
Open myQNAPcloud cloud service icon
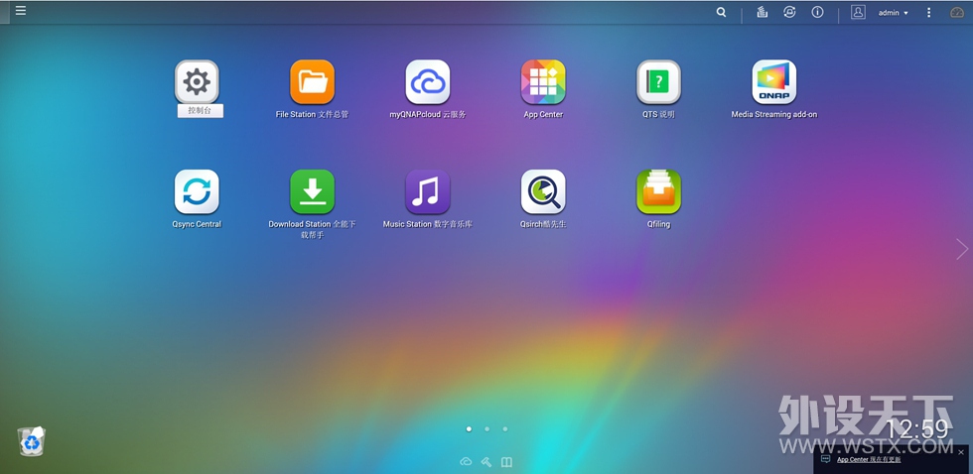click(x=428, y=81)
